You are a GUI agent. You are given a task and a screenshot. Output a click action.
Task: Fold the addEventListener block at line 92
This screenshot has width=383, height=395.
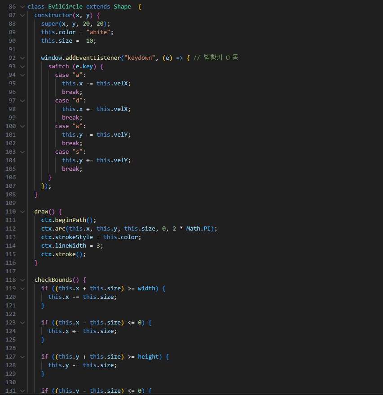coord(22,58)
